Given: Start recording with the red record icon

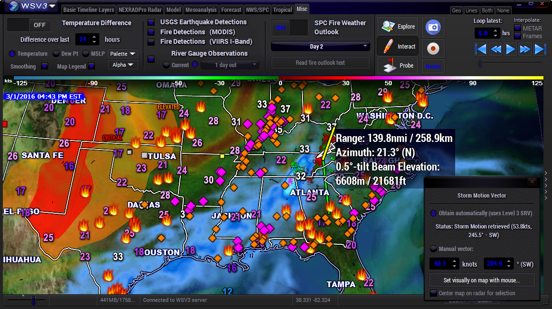Looking at the screenshot, I should pyautogui.click(x=433, y=49).
